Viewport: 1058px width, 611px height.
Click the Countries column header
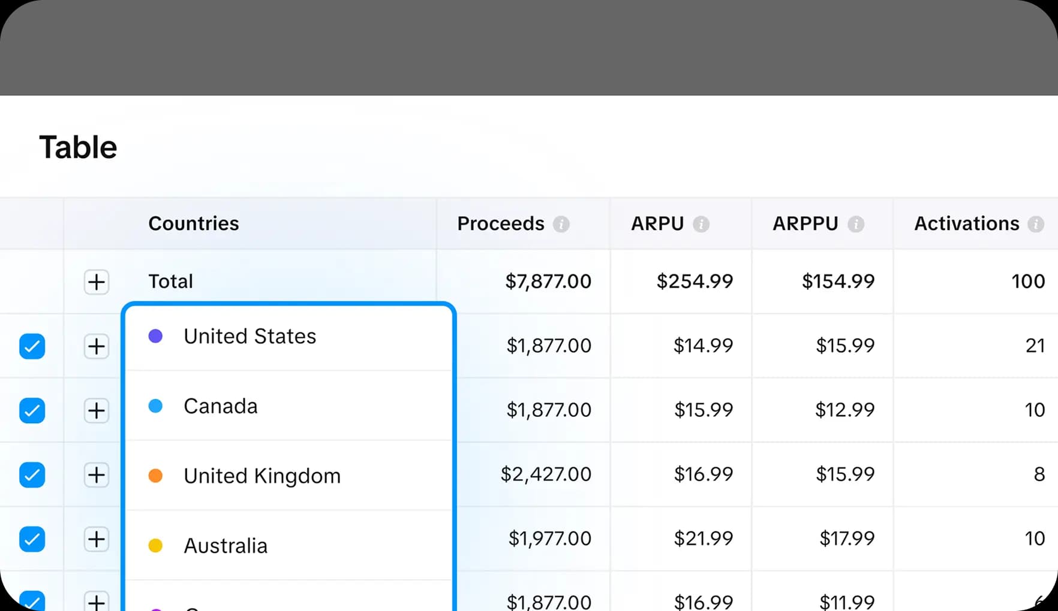193,223
